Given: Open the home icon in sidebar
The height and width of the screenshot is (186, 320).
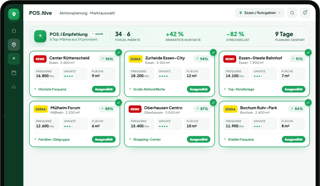Looking at the screenshot, I should (14, 31).
